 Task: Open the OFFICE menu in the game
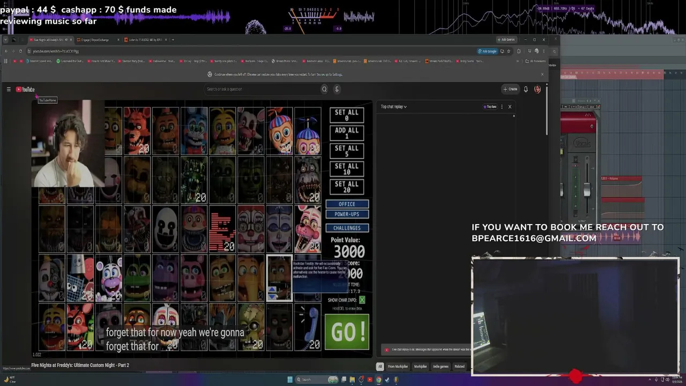[x=347, y=204]
